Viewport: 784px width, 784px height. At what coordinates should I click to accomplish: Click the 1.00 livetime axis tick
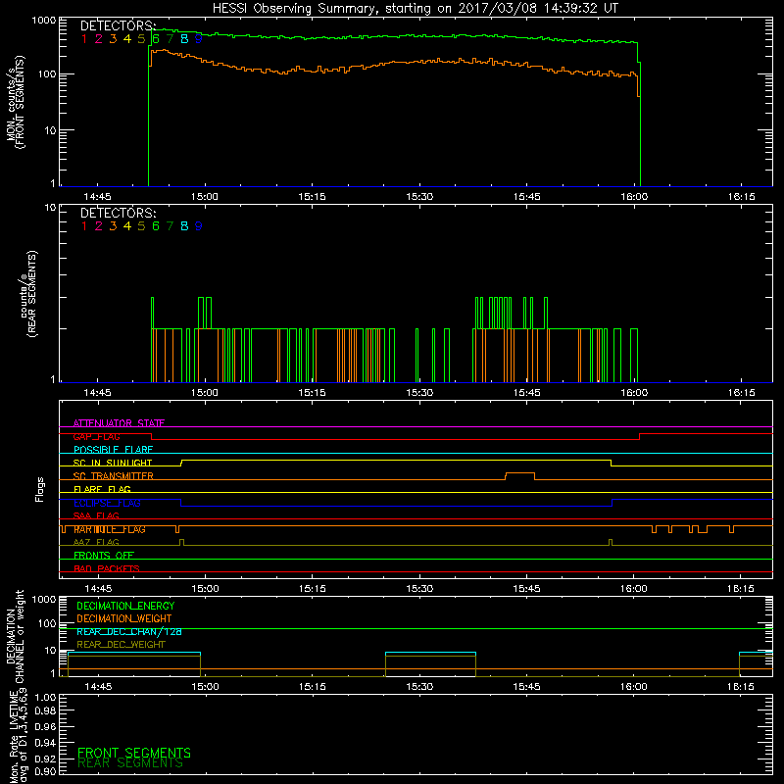click(x=45, y=697)
